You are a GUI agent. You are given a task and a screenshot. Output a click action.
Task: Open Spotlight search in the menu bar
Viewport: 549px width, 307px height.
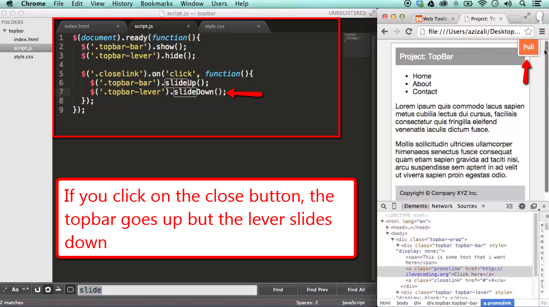[x=522, y=4]
